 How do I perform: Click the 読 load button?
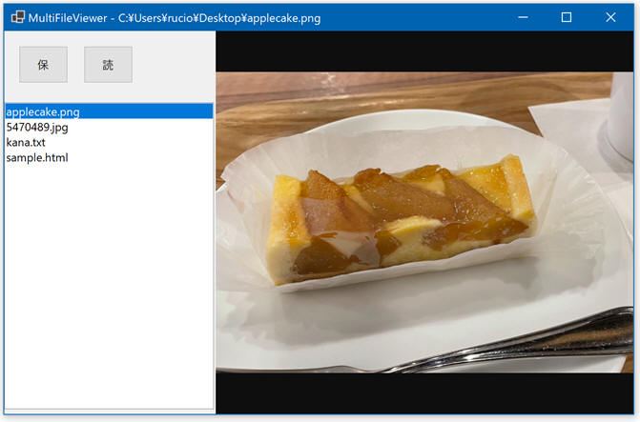108,65
